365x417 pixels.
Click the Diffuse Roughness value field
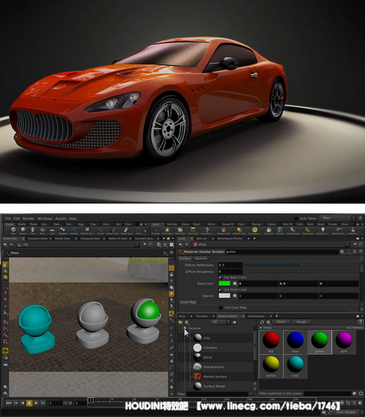(x=230, y=271)
